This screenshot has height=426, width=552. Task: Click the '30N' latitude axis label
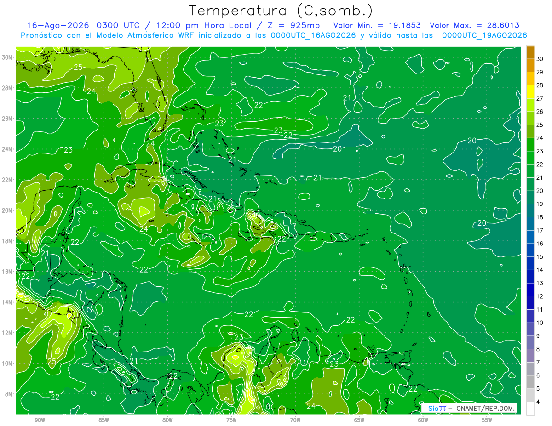click(6, 57)
